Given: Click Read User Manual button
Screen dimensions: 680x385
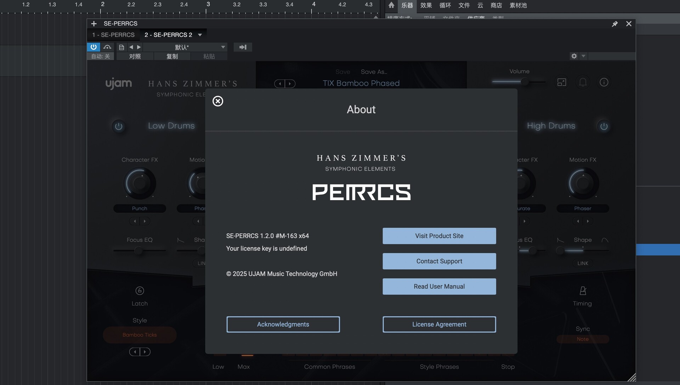Looking at the screenshot, I should (x=439, y=286).
